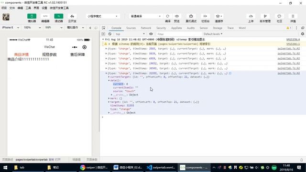Screen dimensions: 306x172
Task: Switch to the Security tab
Action: 161,28
